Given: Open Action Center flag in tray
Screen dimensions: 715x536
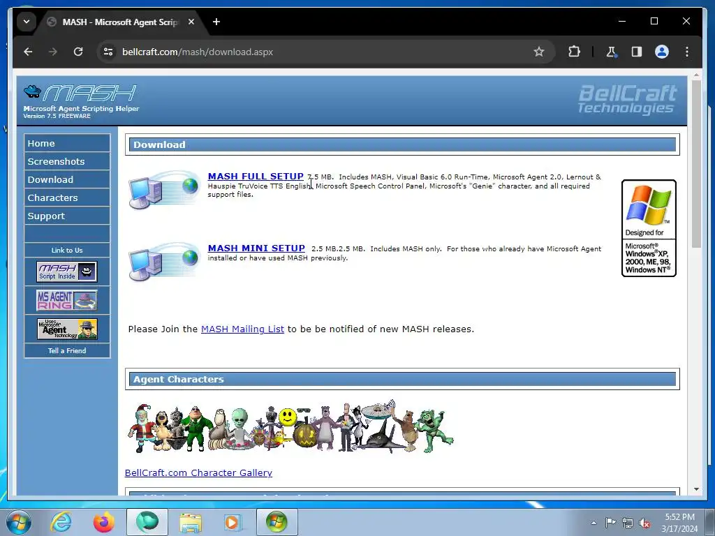Looking at the screenshot, I should (x=610, y=522).
